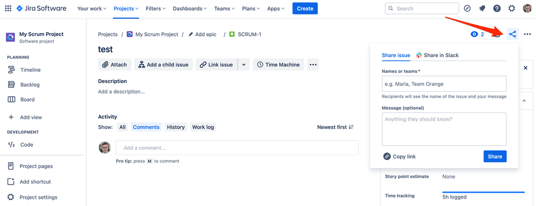Open Plans menu
Image resolution: width=536 pixels, height=206 pixels.
[x=251, y=9]
